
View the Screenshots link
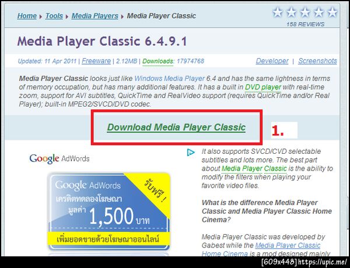[x=317, y=61]
